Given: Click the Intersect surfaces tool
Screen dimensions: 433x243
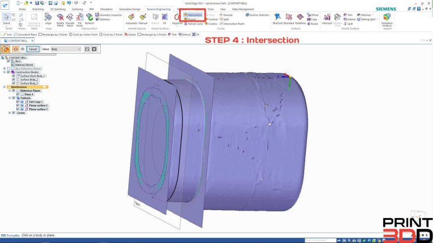Looking at the screenshot, I should (x=327, y=19).
